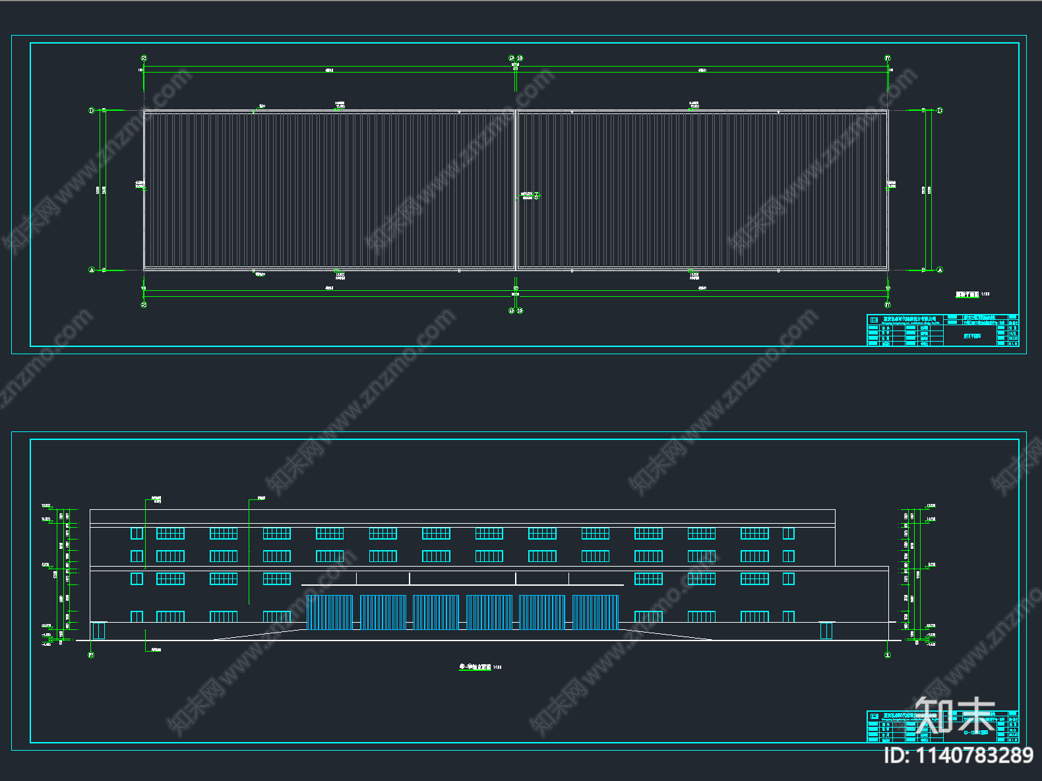Select the elevation drawing title label
1042x781 pixels.
tap(480, 667)
